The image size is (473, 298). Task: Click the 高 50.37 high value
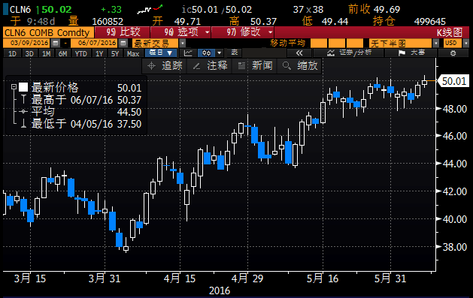point(253,21)
